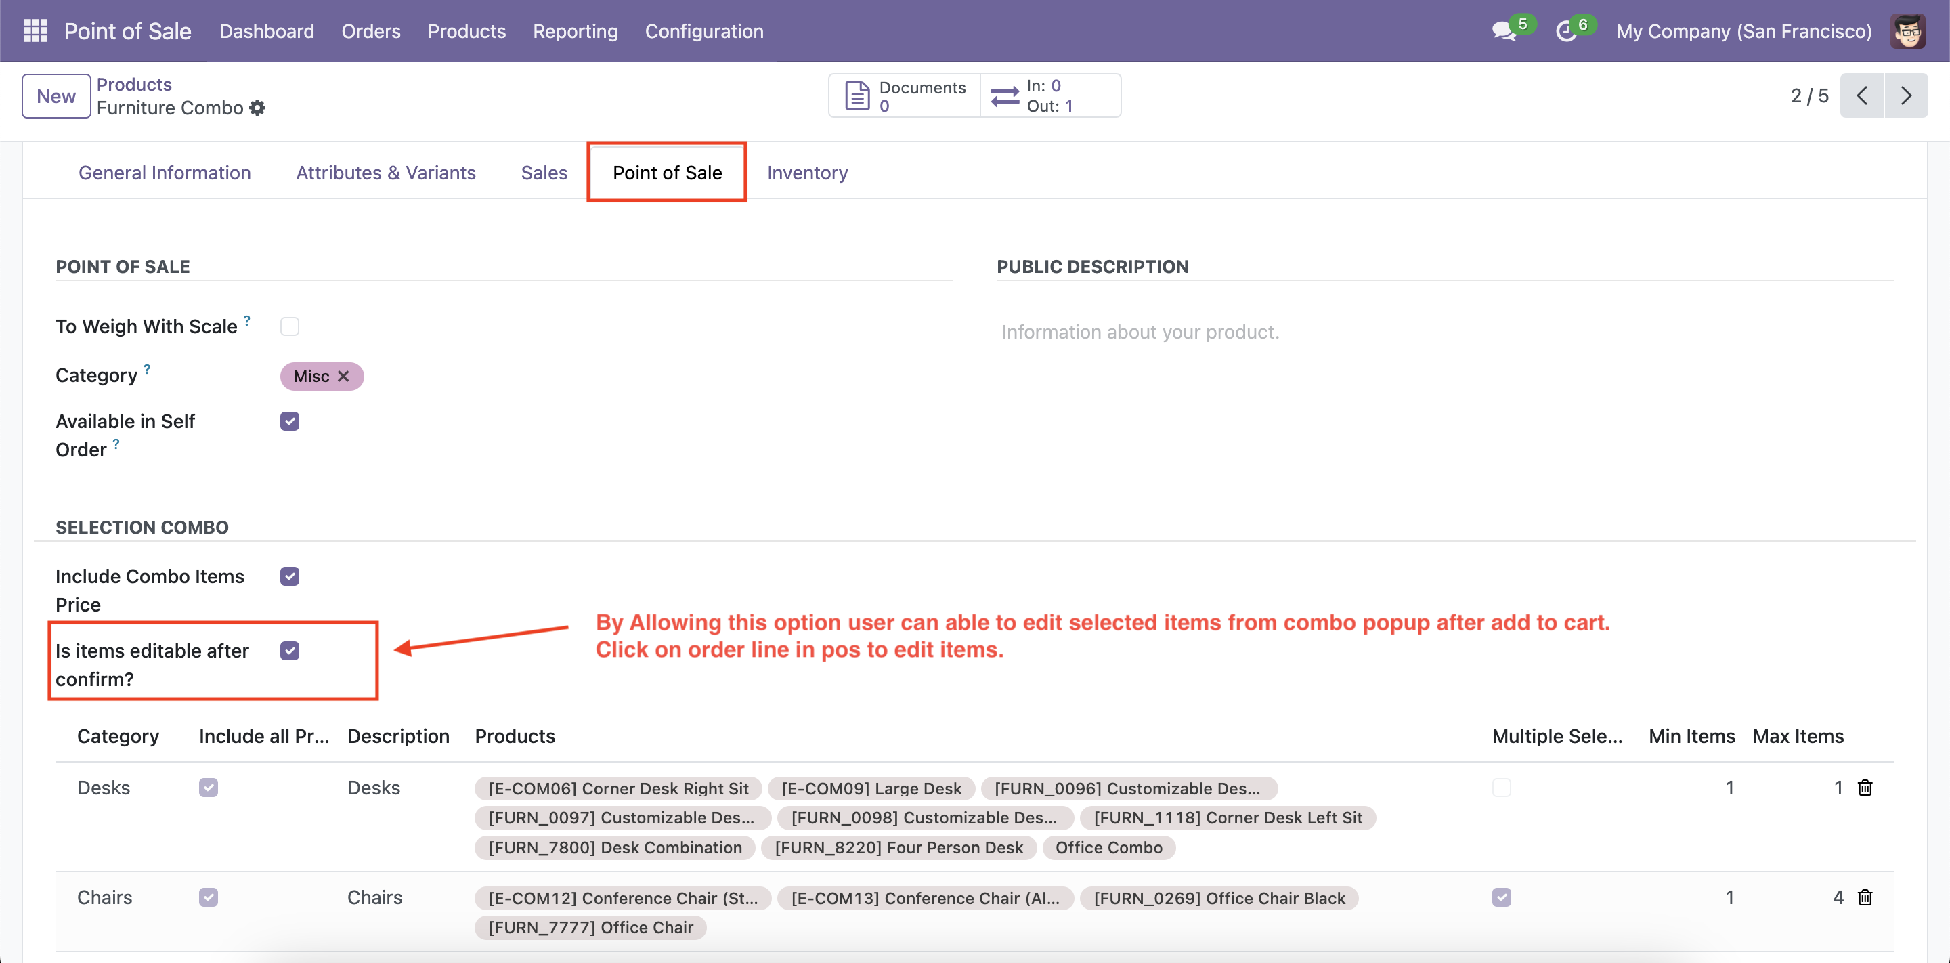The width and height of the screenshot is (1950, 963).
Task: Open the My Company (San Francisco) switcher
Action: 1743,31
